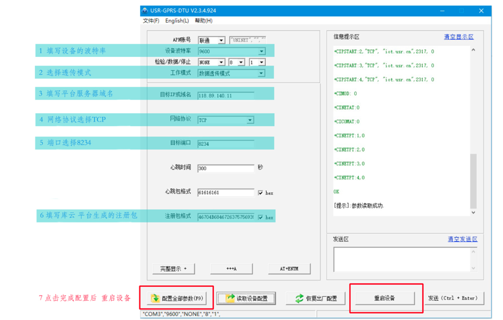Click the 清空显示区 link
503x320 pixels.
click(458, 37)
